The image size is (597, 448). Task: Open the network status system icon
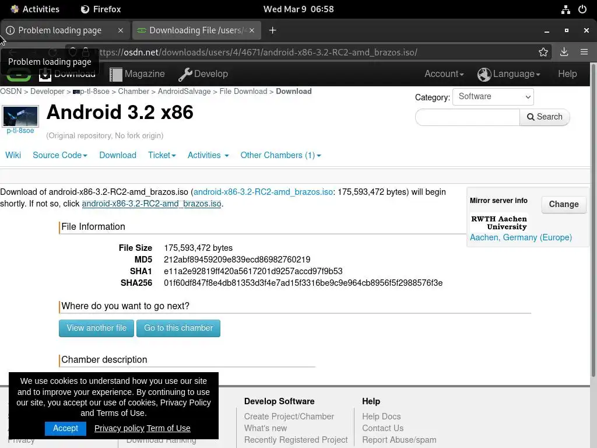pos(566,9)
